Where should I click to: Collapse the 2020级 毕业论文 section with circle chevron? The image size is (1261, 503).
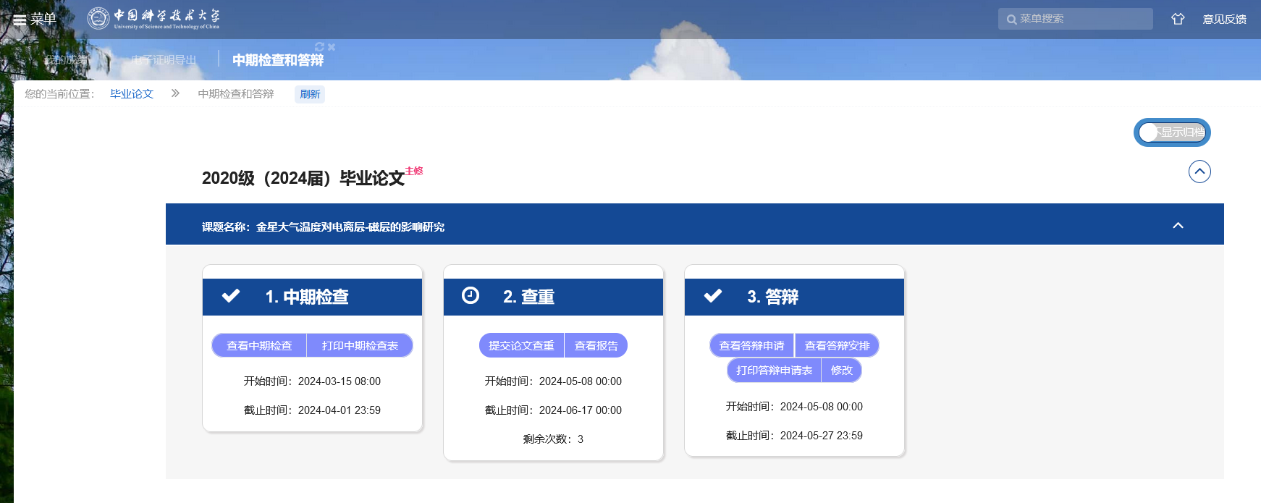coord(1199,172)
